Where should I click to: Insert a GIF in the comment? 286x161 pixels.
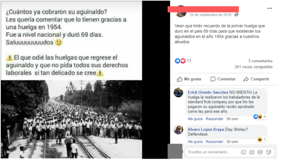tap(260, 152)
